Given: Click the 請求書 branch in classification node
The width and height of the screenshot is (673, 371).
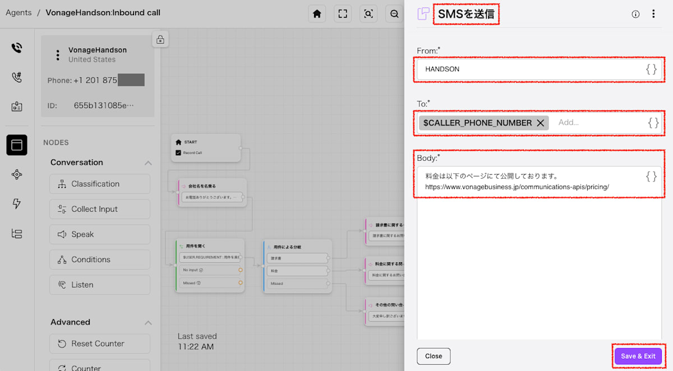Looking at the screenshot, I should [x=297, y=258].
